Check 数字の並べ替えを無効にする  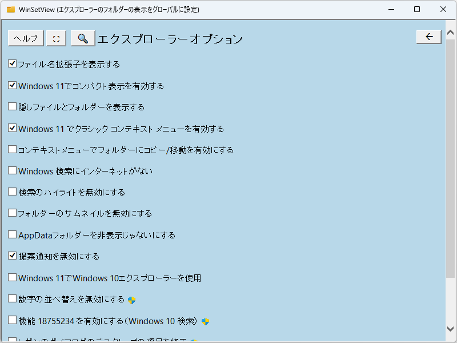[x=12, y=298]
